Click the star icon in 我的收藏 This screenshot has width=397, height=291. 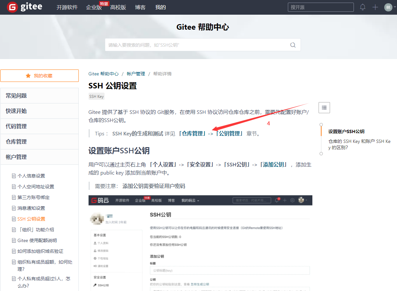(x=28, y=76)
